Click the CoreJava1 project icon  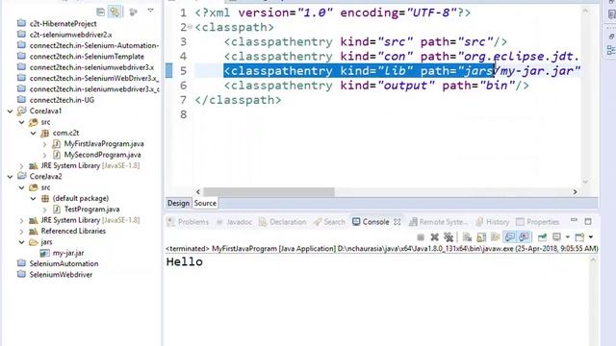pos(22,111)
